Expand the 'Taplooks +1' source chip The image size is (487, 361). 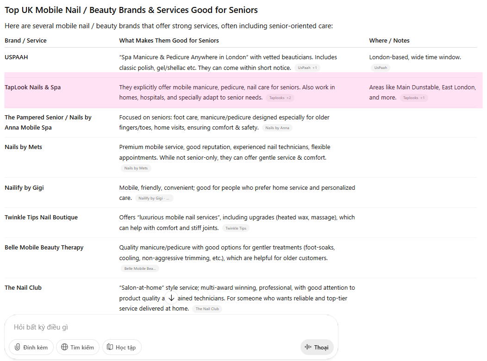(414, 98)
